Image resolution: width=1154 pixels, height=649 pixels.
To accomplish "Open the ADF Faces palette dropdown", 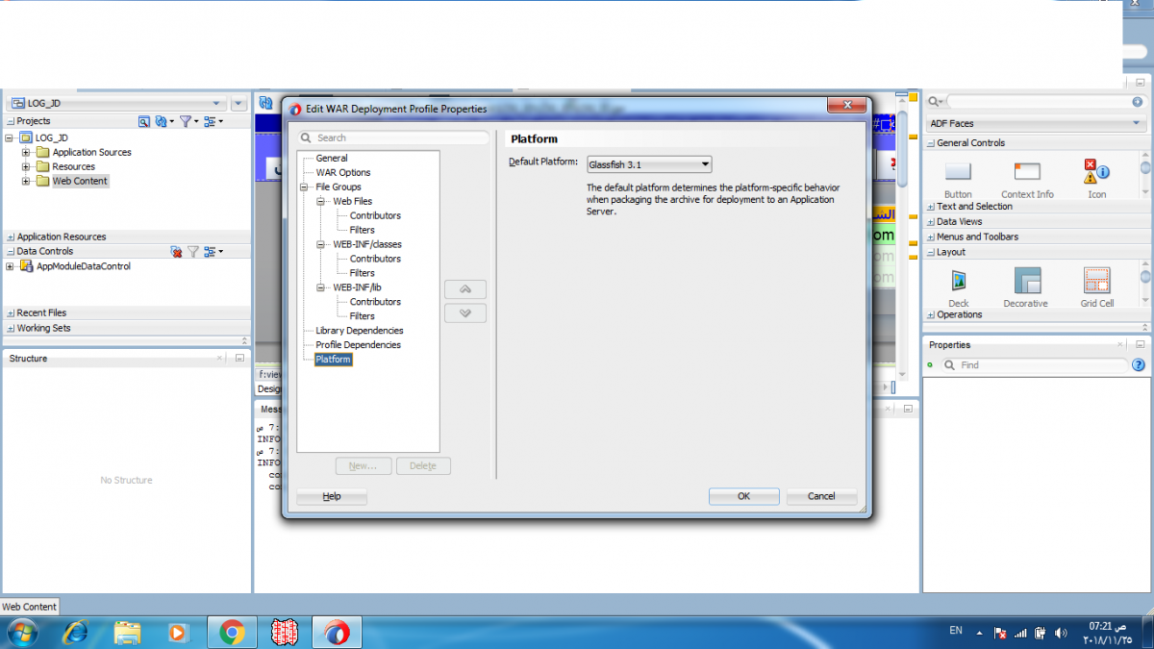I will pyautogui.click(x=1035, y=124).
